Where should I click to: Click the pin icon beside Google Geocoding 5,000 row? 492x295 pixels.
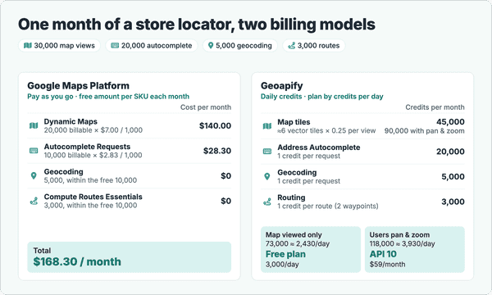pos(34,176)
